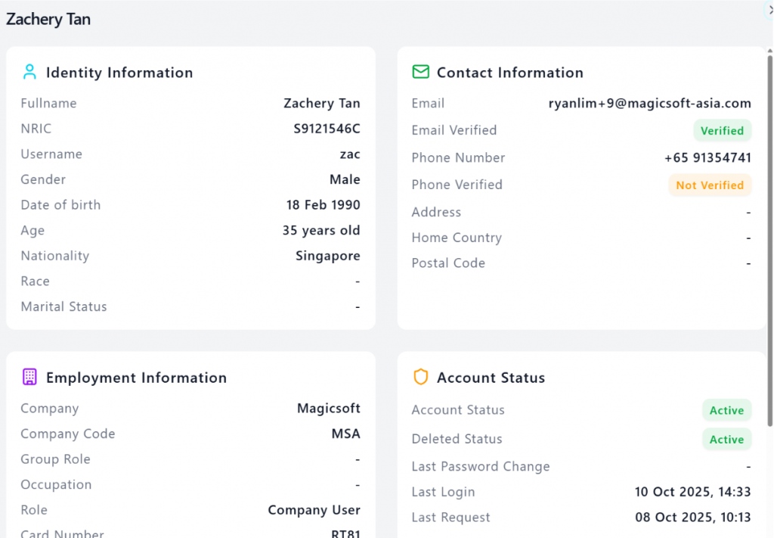Close the Zachery Tan details panel
774x538 pixels.
(x=769, y=10)
